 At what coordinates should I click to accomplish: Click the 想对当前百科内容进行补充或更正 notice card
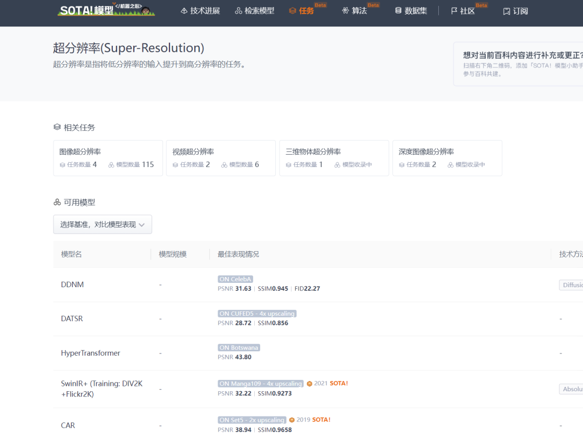[x=518, y=64]
